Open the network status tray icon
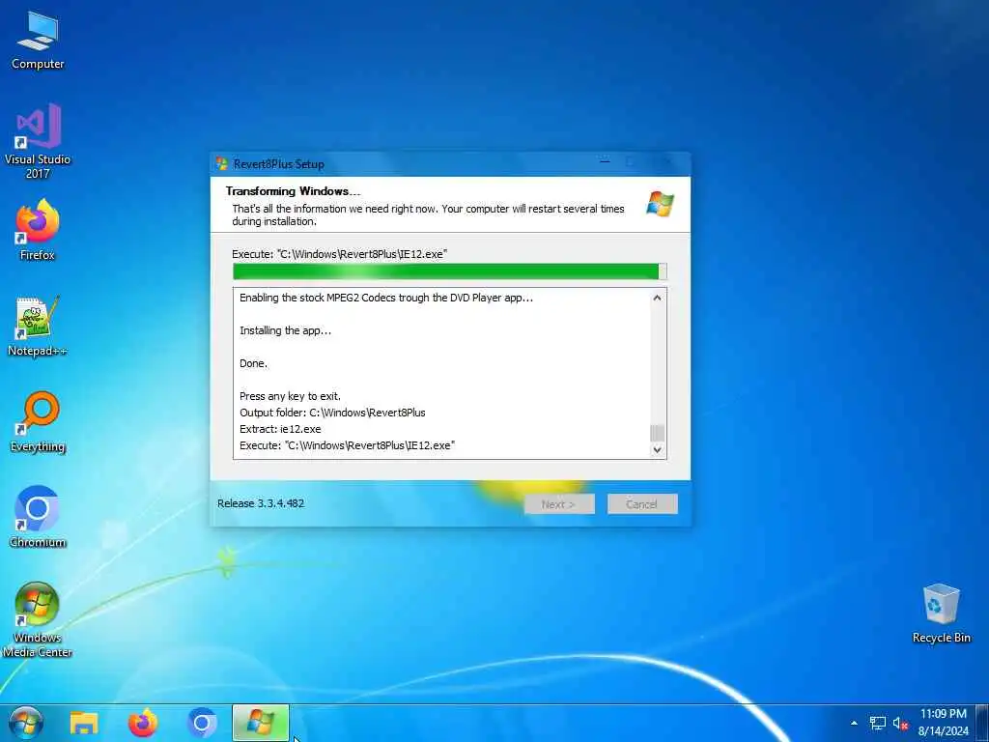This screenshot has height=742, width=989. click(877, 723)
